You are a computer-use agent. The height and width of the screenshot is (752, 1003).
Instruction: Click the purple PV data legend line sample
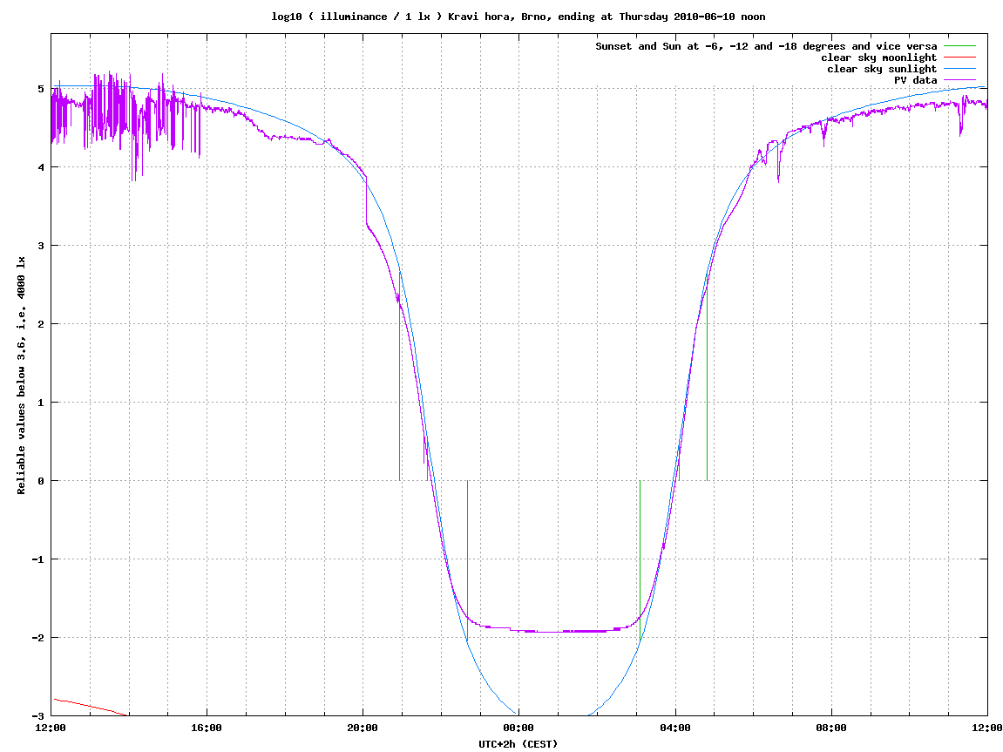click(959, 80)
